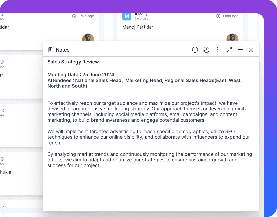Open the Notes info icon

click(195, 50)
